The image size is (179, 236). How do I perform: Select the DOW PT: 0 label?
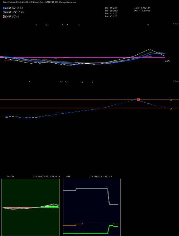(12, 16)
